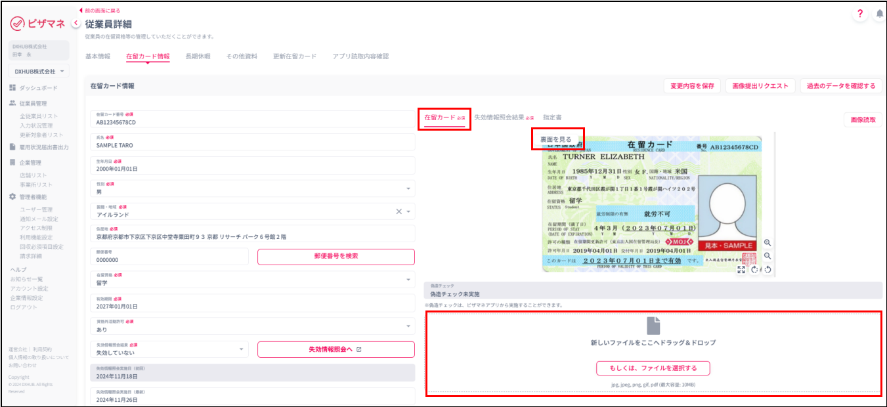This screenshot has height=407, width=887.
Task: Open the help question mark icon
Action: [x=859, y=13]
